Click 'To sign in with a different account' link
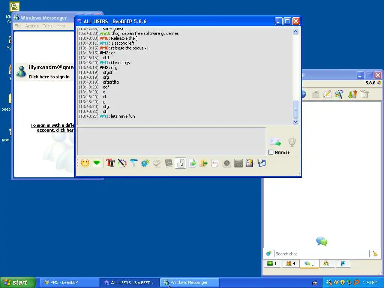Image resolution: width=384 pixels, height=288 pixels. click(52, 127)
